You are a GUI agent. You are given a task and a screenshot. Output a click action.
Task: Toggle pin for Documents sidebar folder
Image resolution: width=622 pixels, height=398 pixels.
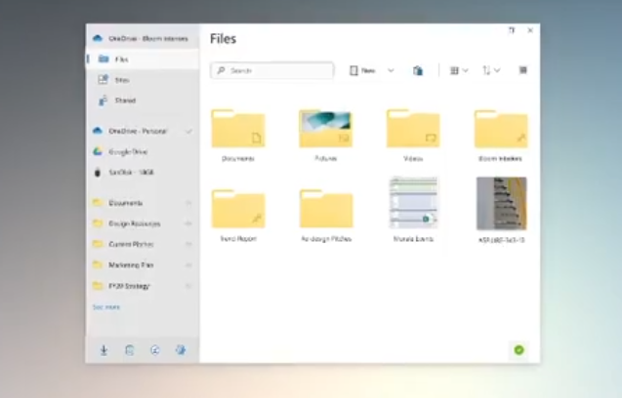click(188, 203)
